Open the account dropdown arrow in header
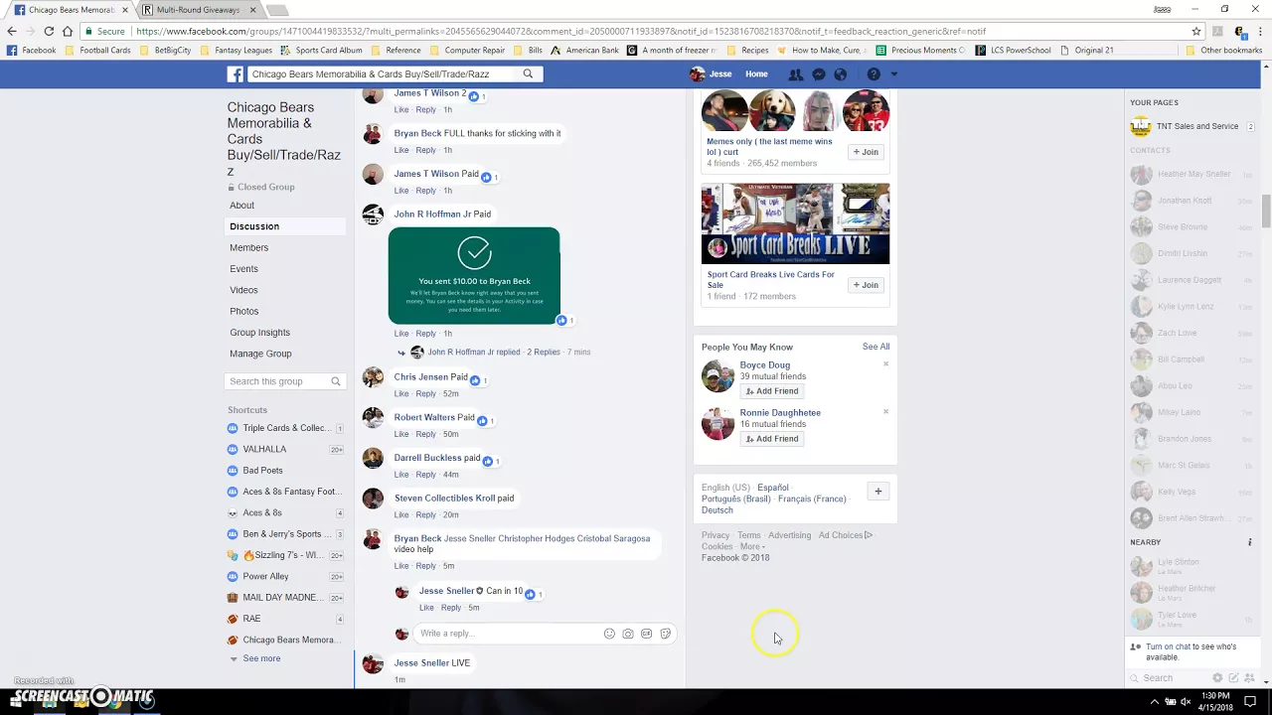This screenshot has width=1272, height=715. pyautogui.click(x=894, y=74)
